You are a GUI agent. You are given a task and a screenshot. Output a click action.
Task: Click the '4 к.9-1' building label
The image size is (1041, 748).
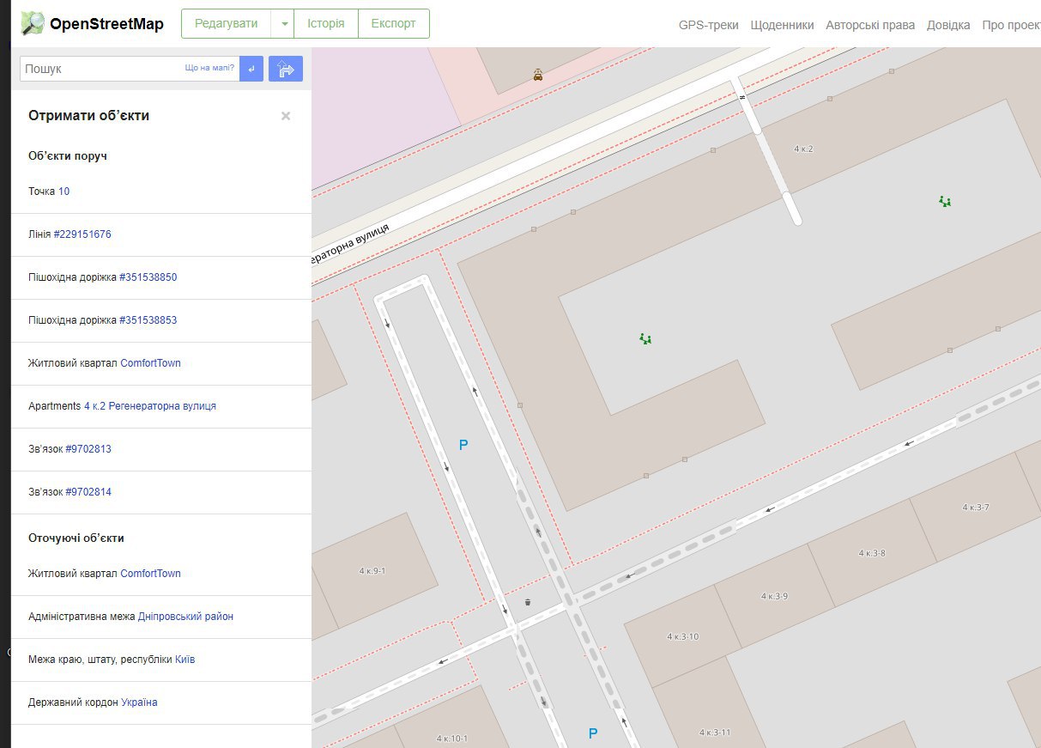click(372, 571)
